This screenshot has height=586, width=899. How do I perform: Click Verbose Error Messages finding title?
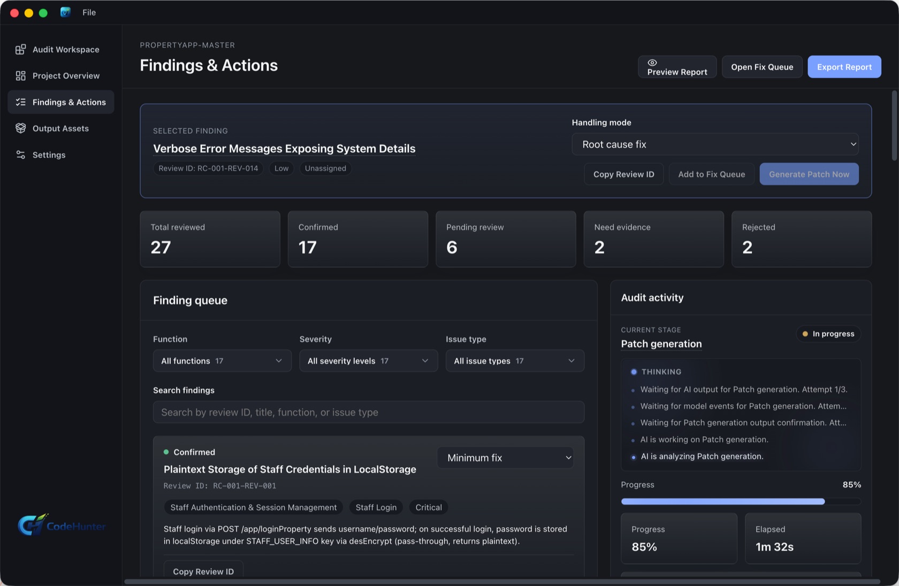pos(284,149)
